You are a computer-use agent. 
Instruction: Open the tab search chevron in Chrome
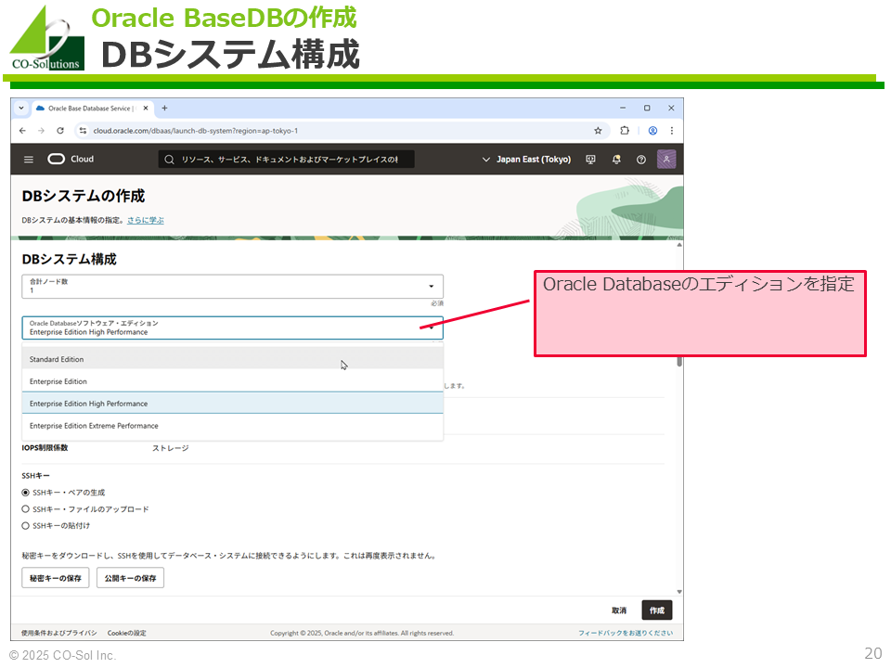[21, 108]
